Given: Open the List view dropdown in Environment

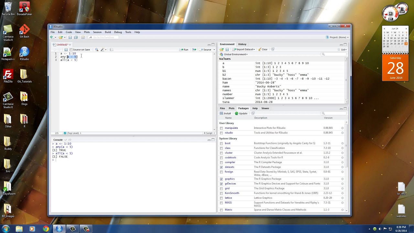Looking at the screenshot, I should (342, 50).
